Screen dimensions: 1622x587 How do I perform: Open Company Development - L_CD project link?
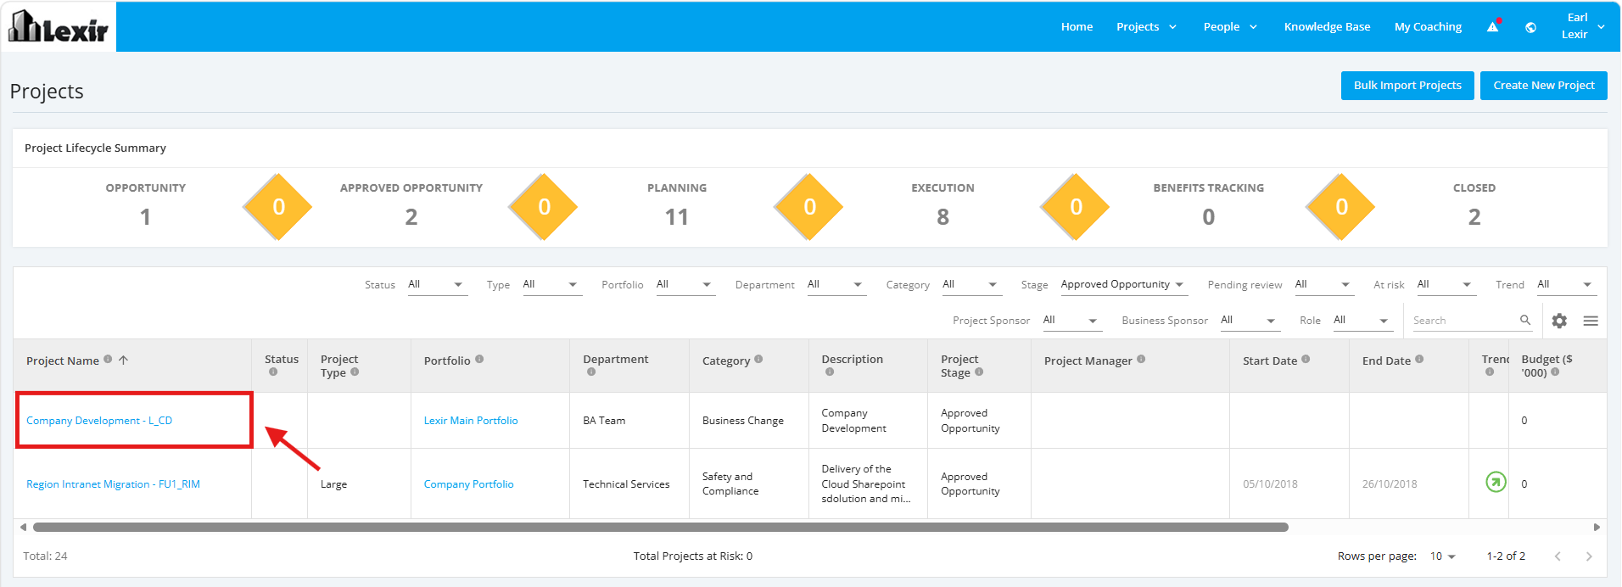click(99, 421)
